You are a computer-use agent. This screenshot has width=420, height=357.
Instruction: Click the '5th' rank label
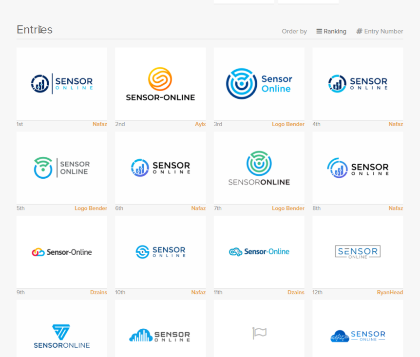click(20, 208)
